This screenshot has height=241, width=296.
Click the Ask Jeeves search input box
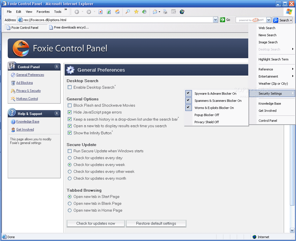(x=251, y=20)
